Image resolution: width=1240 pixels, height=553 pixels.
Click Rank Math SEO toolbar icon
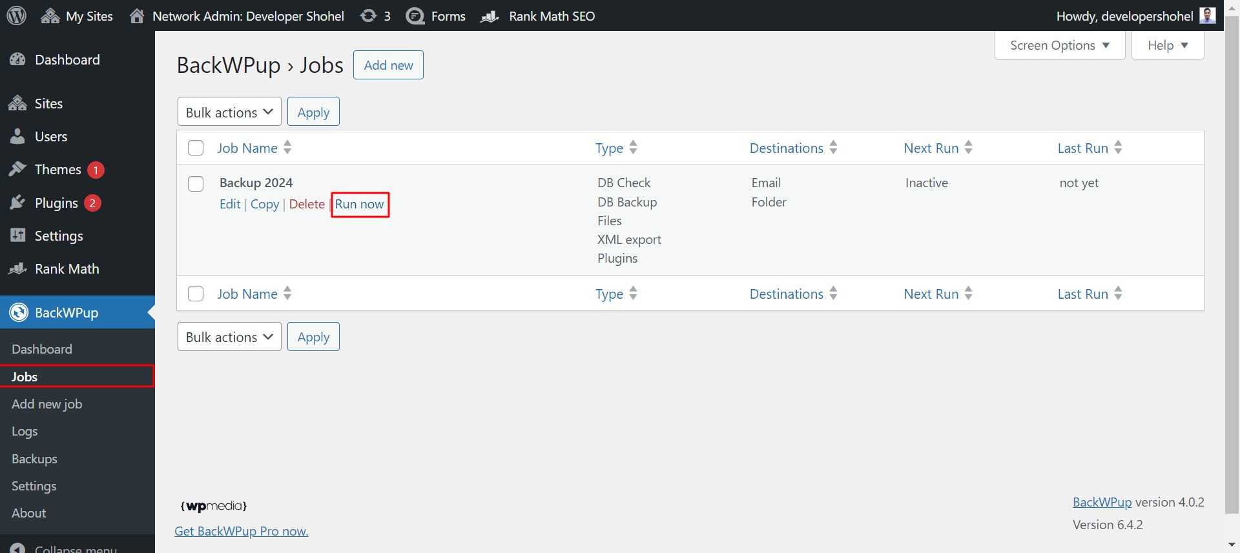click(x=490, y=16)
